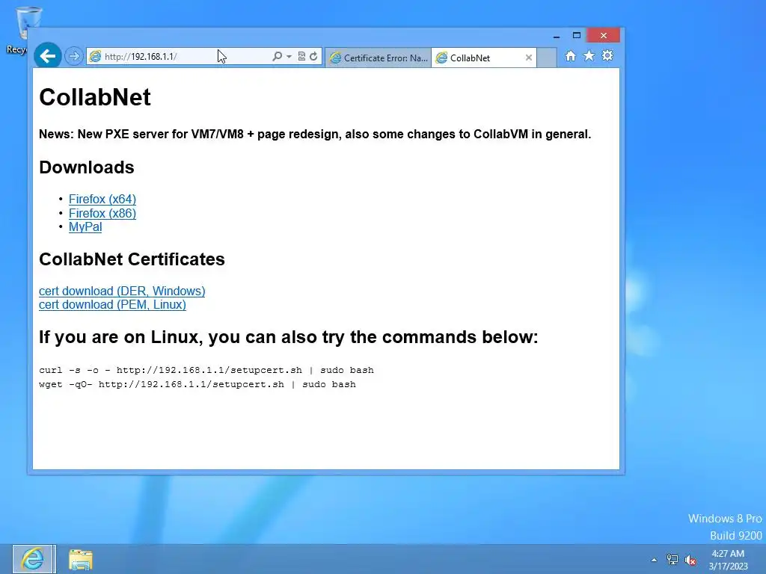Click the Downloads heading
The width and height of the screenshot is (766, 574).
click(87, 167)
